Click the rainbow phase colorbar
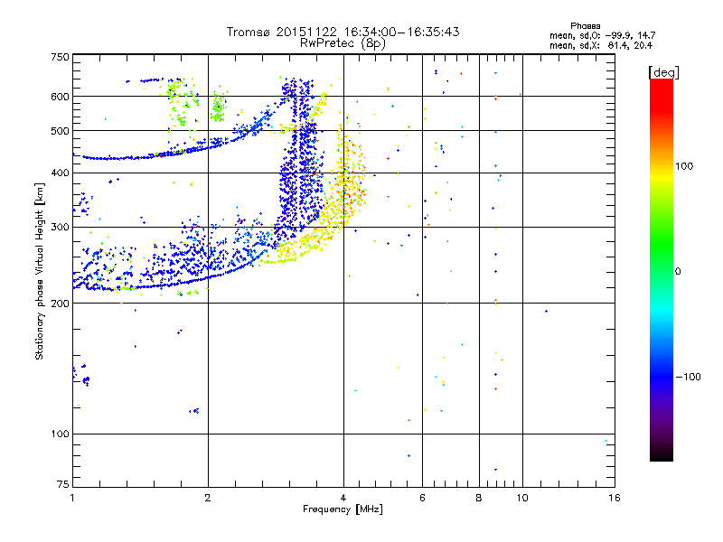723x542 pixels. coord(662,269)
